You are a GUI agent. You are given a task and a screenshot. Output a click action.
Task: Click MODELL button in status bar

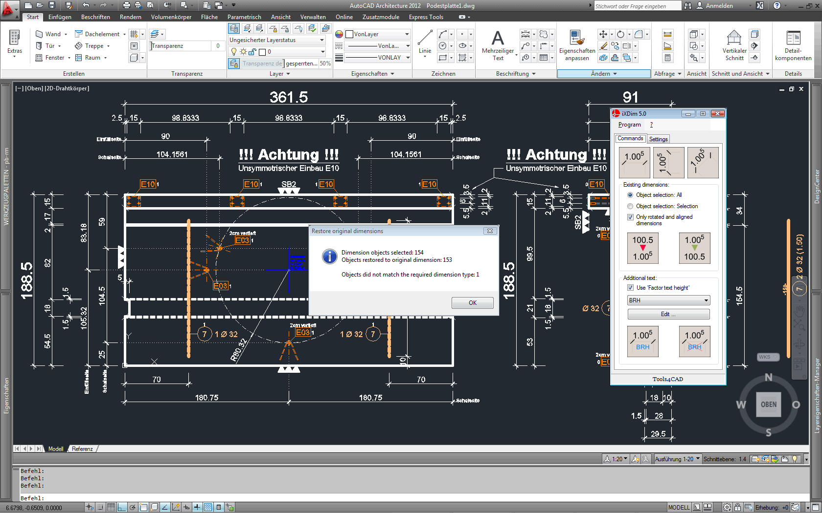679,508
